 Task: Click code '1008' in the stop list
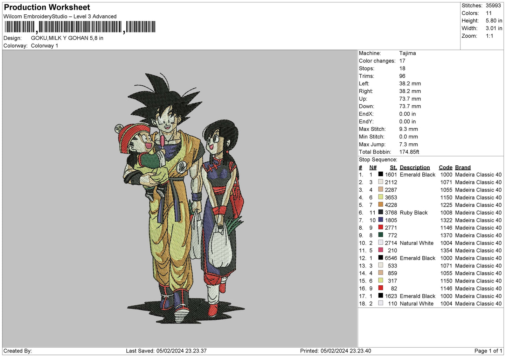(446, 213)
